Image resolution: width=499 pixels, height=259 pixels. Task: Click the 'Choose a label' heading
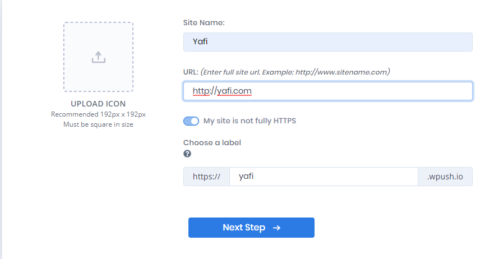(212, 142)
